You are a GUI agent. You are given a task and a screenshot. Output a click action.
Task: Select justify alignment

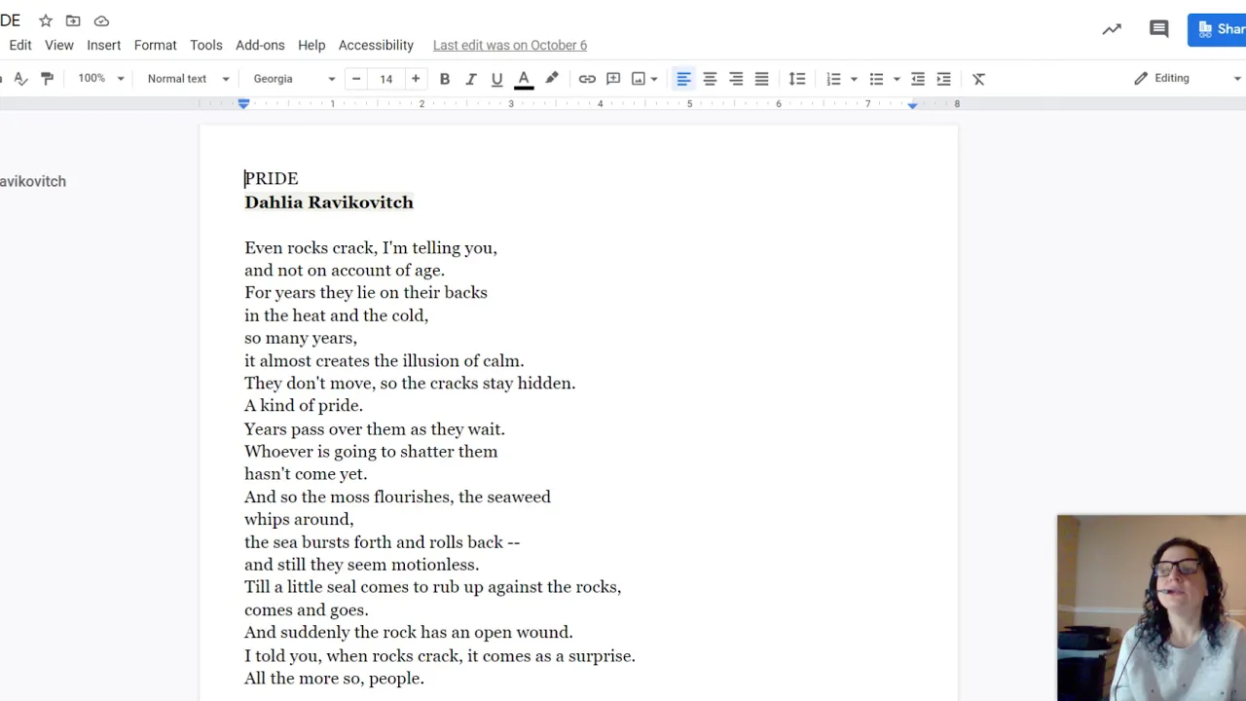(762, 79)
